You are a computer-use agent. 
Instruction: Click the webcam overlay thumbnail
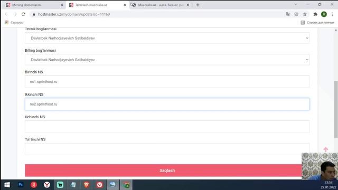pos(320,166)
